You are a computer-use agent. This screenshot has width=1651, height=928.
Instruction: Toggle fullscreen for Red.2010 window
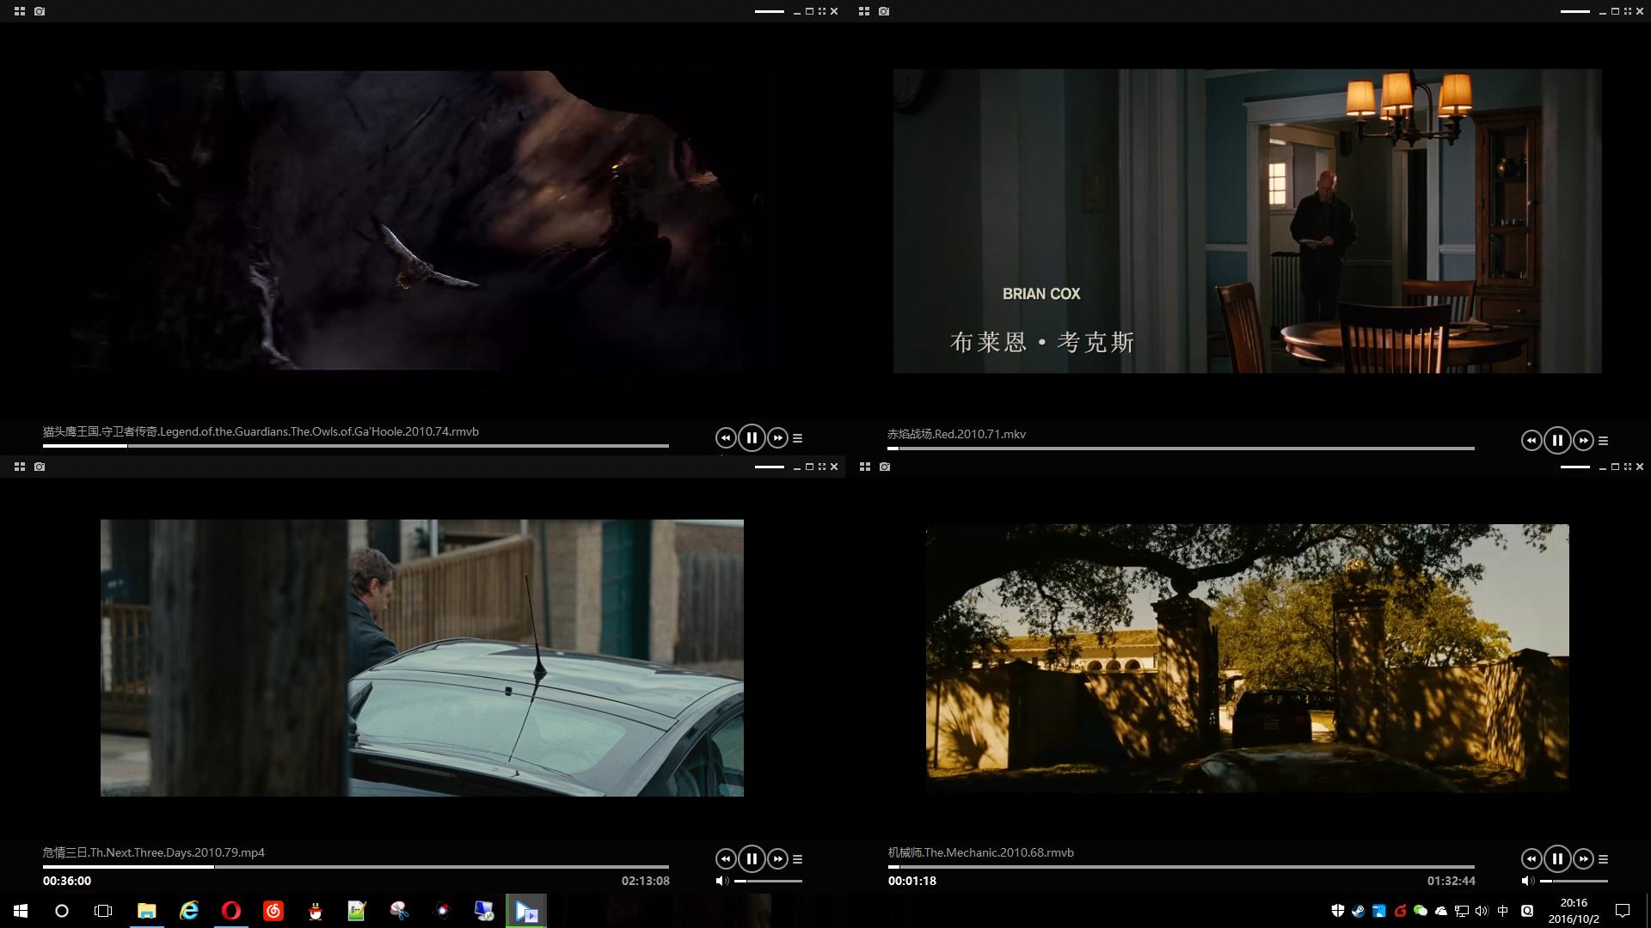tap(1628, 11)
